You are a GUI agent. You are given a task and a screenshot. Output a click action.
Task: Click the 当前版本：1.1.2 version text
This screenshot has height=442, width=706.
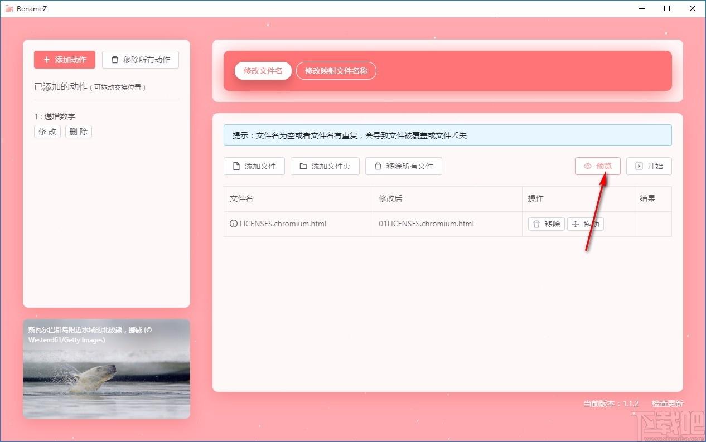[611, 404]
